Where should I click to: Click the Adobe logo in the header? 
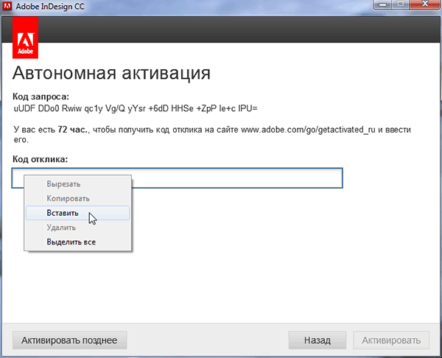25,38
